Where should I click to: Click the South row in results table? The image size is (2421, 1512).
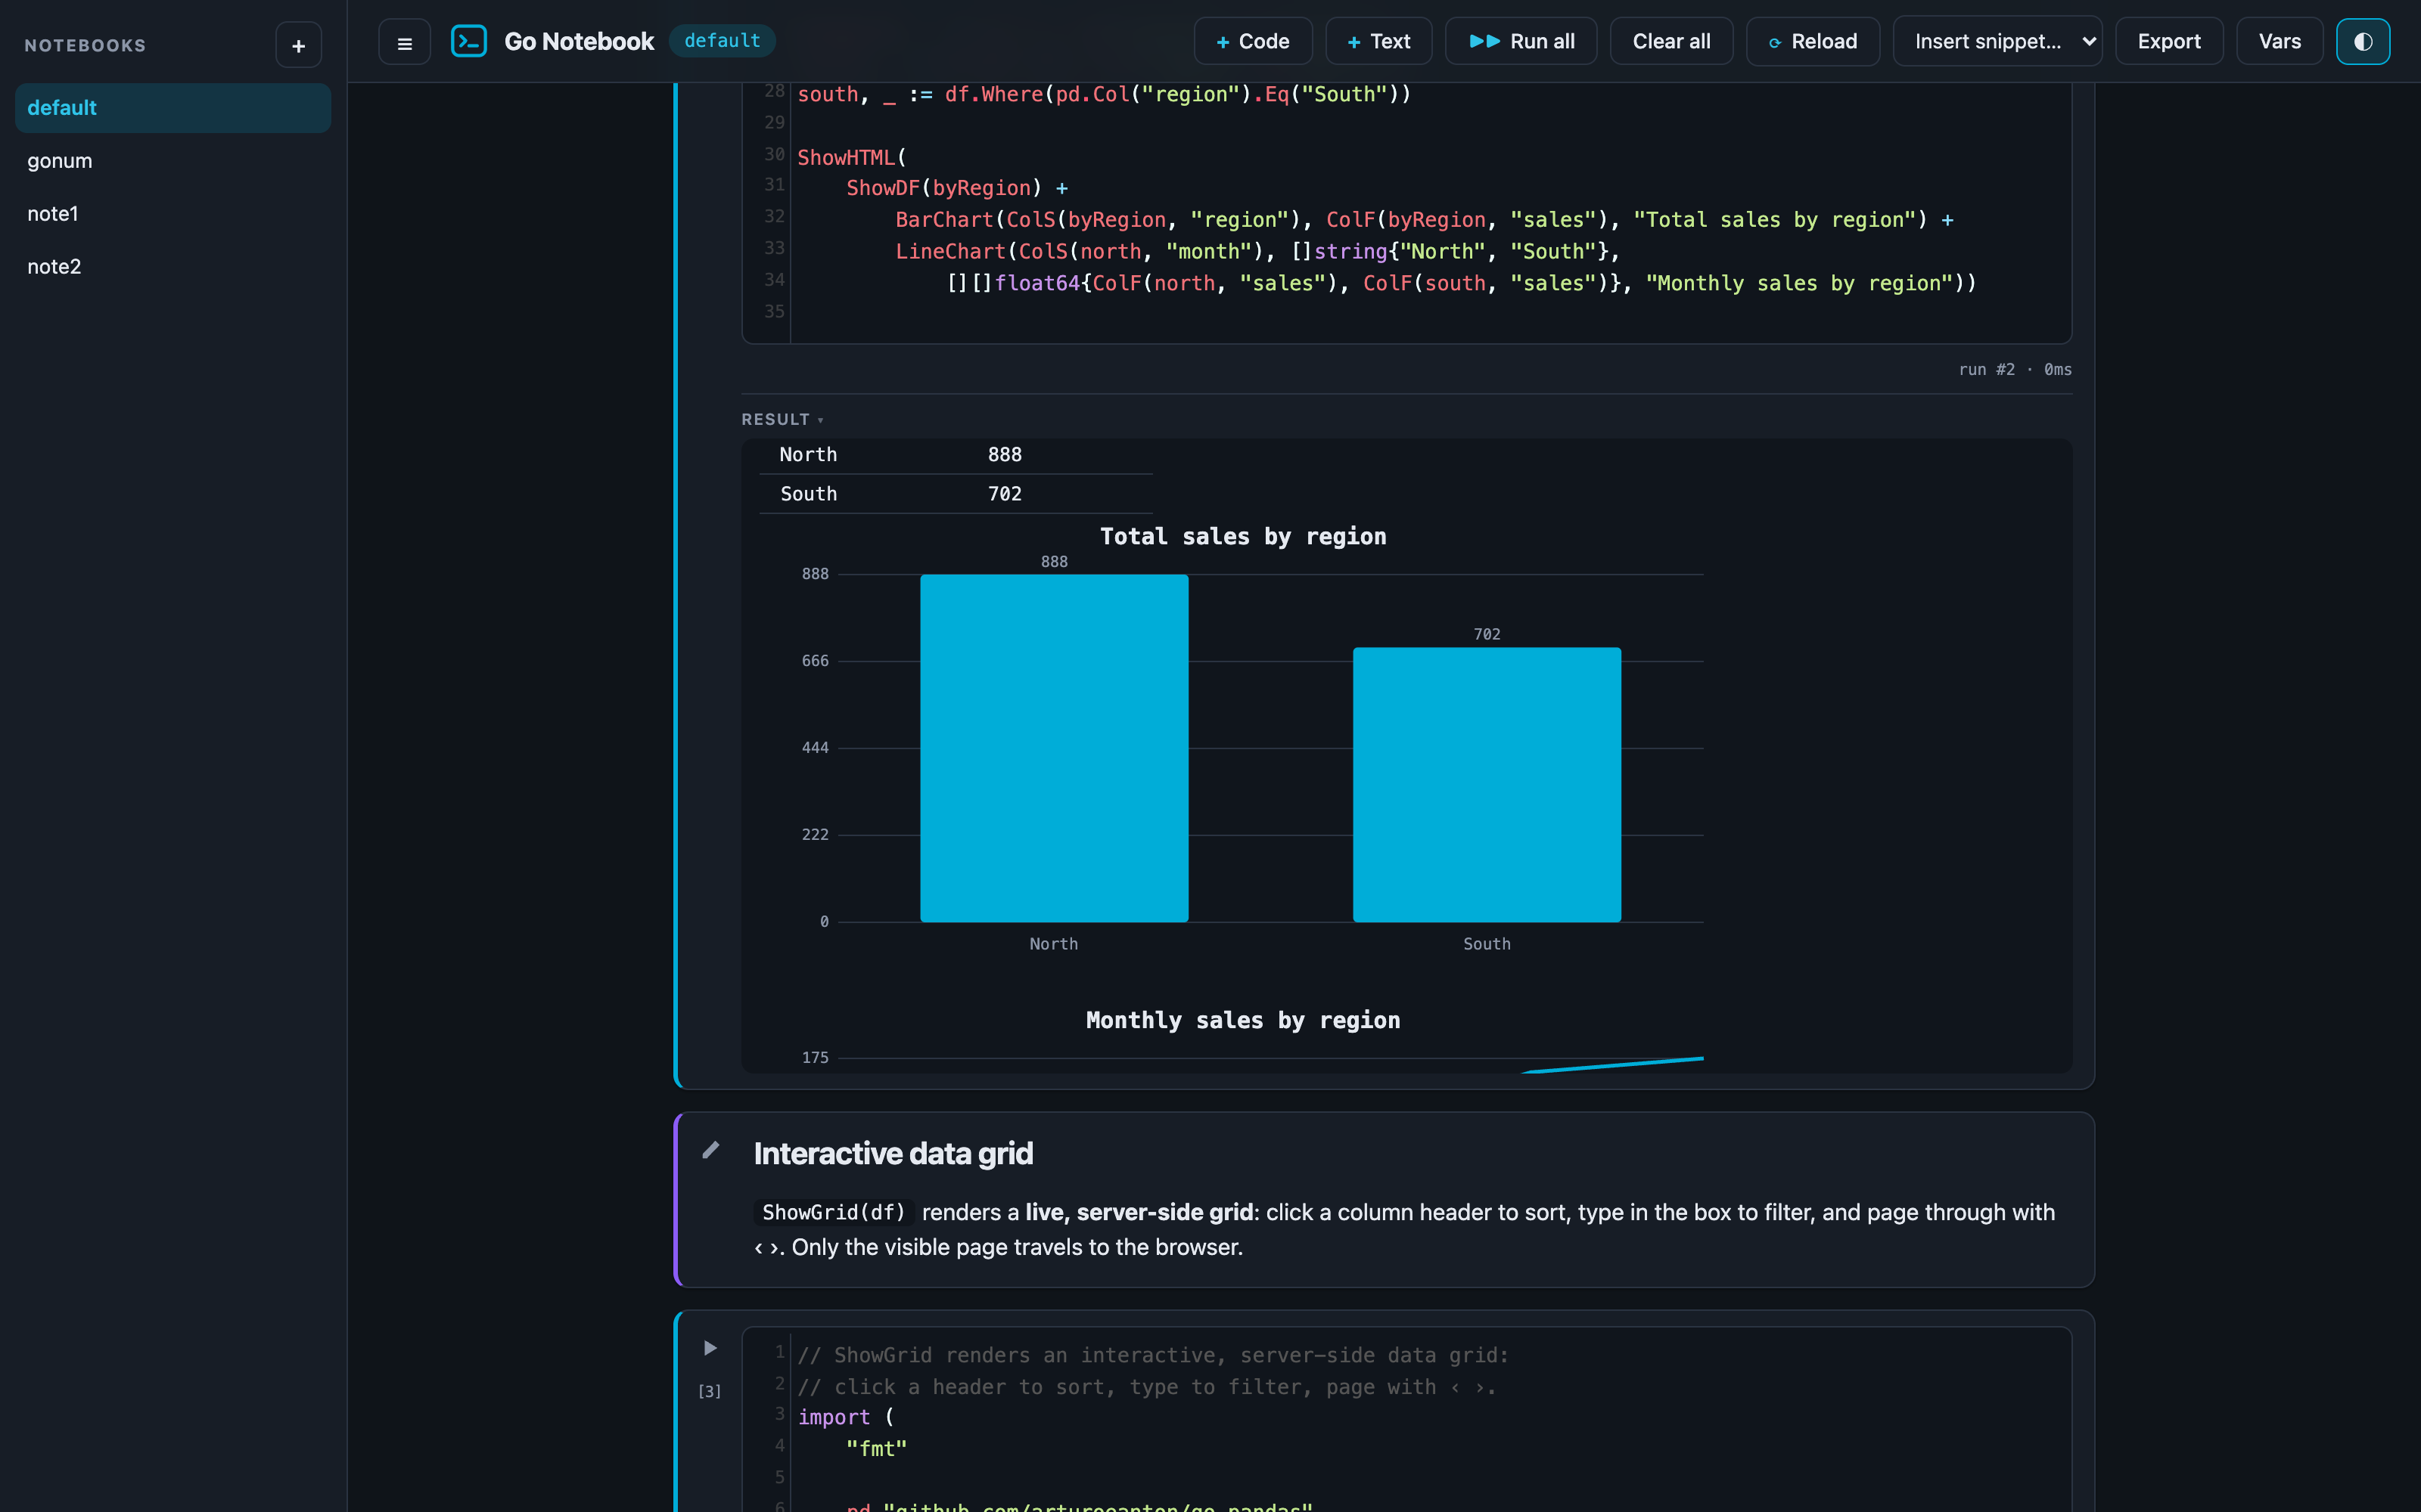pyautogui.click(x=956, y=494)
